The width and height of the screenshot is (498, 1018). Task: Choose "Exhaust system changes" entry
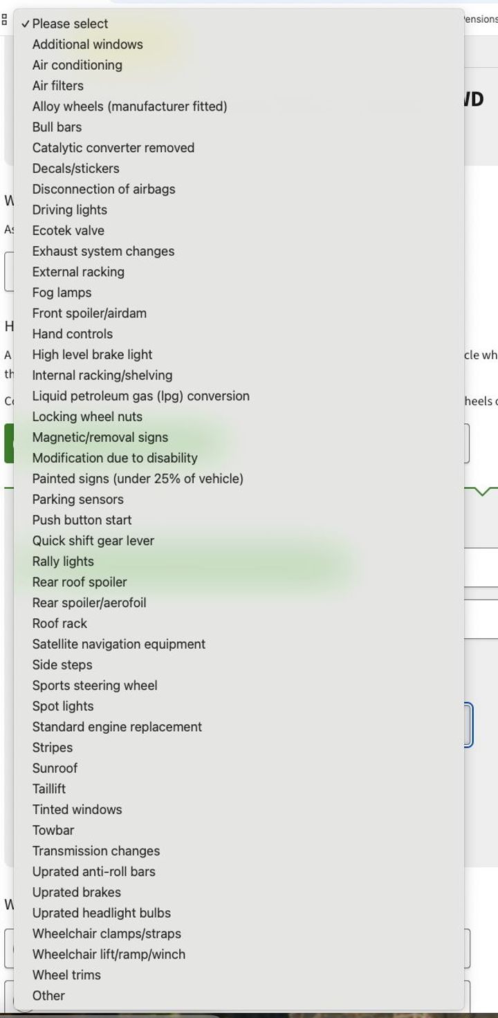pos(103,251)
